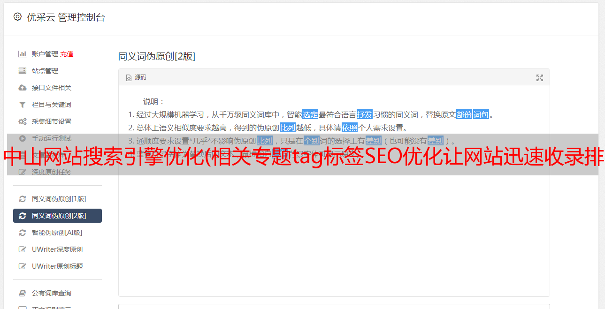This screenshot has width=605, height=309.
Task: Click the 接口文件相关 cloud upload icon
Action: coord(23,88)
